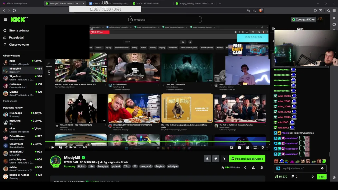338x190 pixels.
Task: Open the chat shop icon
Action: (x=293, y=177)
